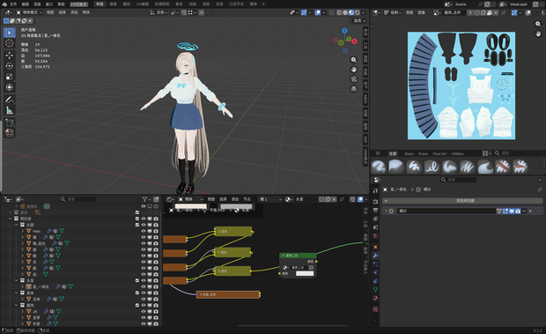
Task: Open the Material properties tab
Action: [375, 298]
